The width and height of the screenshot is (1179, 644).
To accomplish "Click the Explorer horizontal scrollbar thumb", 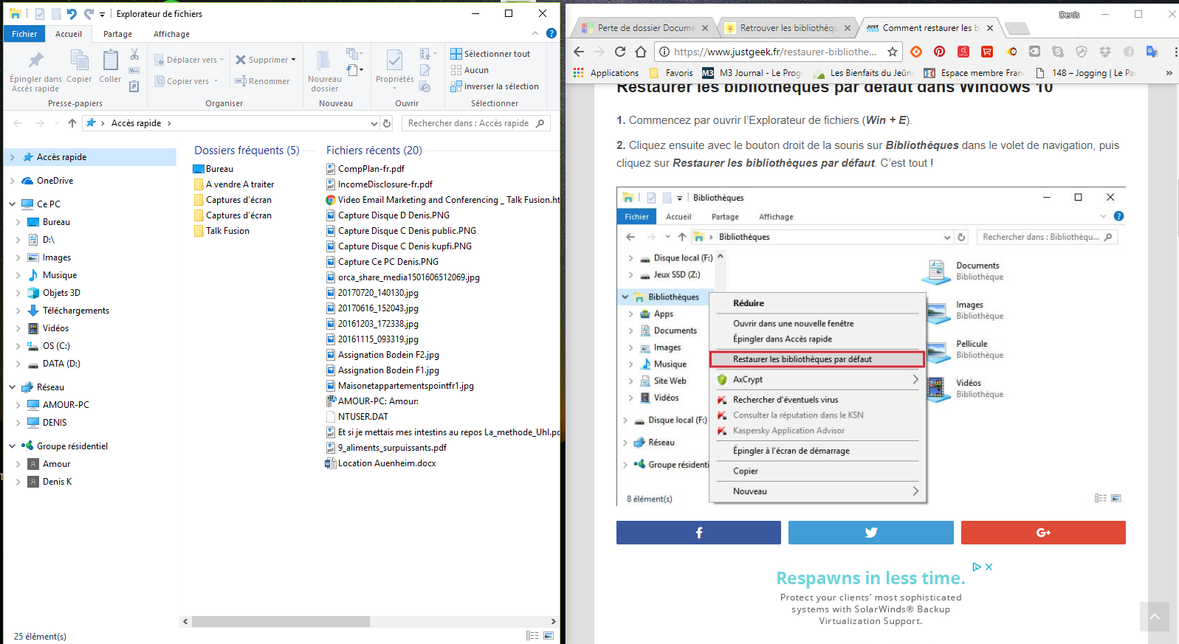I will (x=281, y=622).
